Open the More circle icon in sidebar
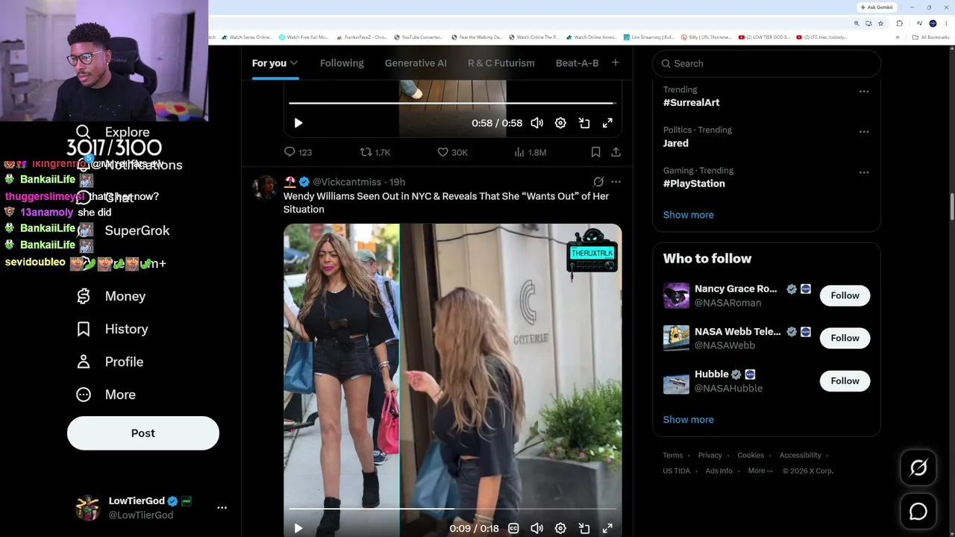This screenshot has height=537, width=955. coord(83,395)
